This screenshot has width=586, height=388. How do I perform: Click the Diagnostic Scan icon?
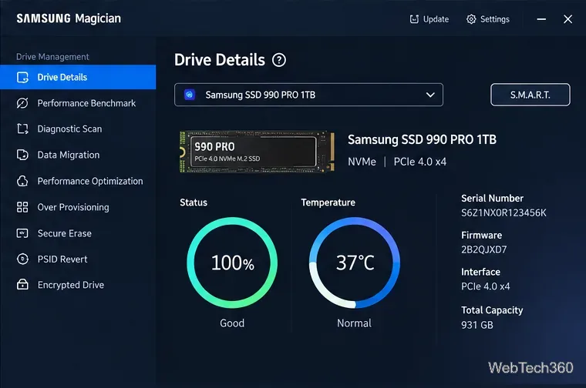click(x=22, y=129)
